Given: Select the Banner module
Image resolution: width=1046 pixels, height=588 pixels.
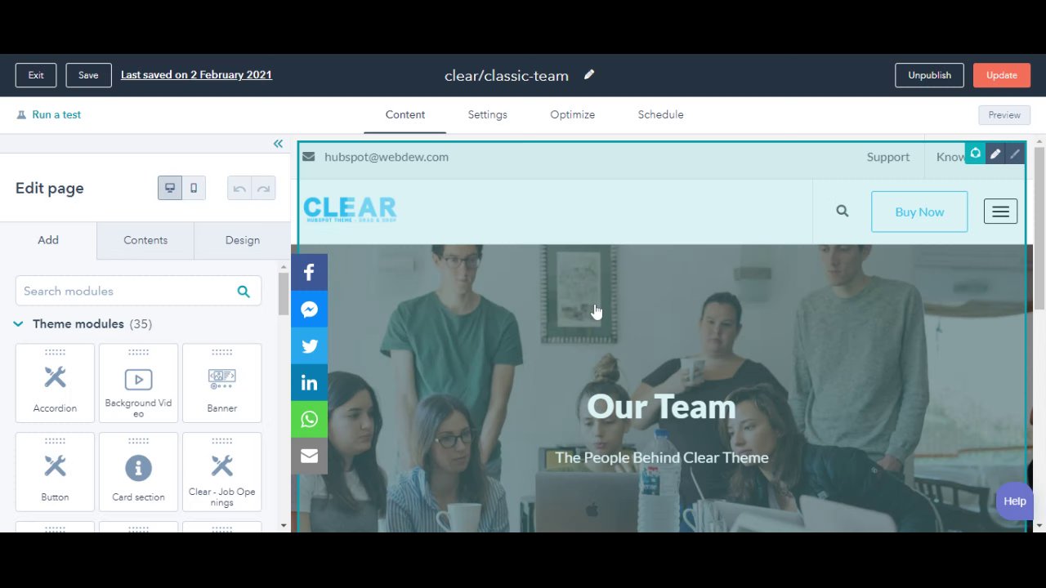Looking at the screenshot, I should (x=221, y=383).
